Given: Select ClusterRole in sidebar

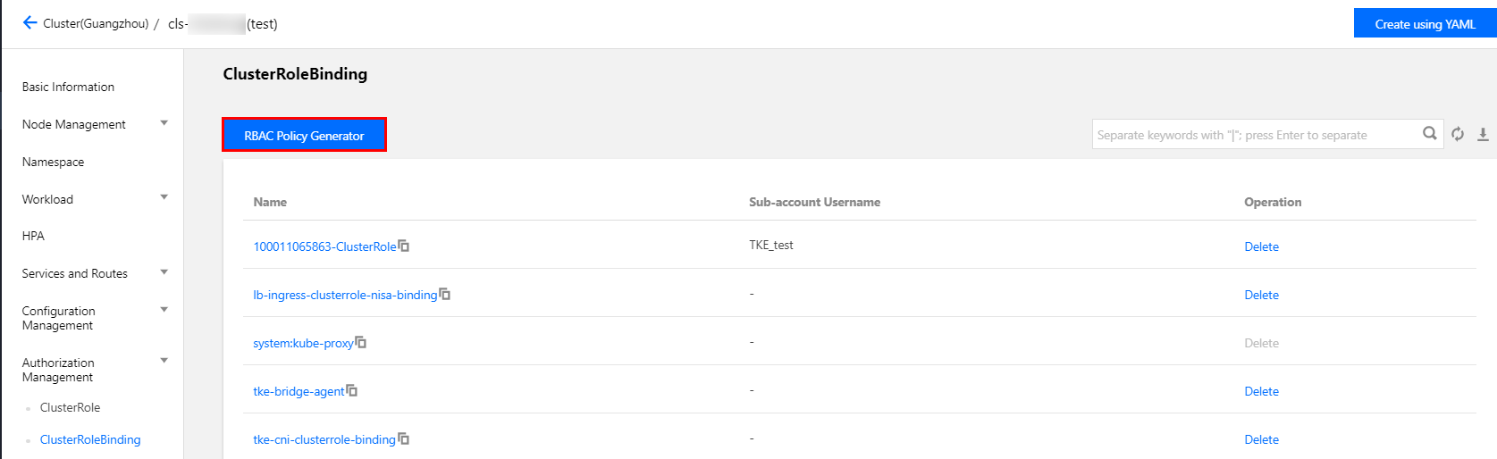Looking at the screenshot, I should (70, 407).
